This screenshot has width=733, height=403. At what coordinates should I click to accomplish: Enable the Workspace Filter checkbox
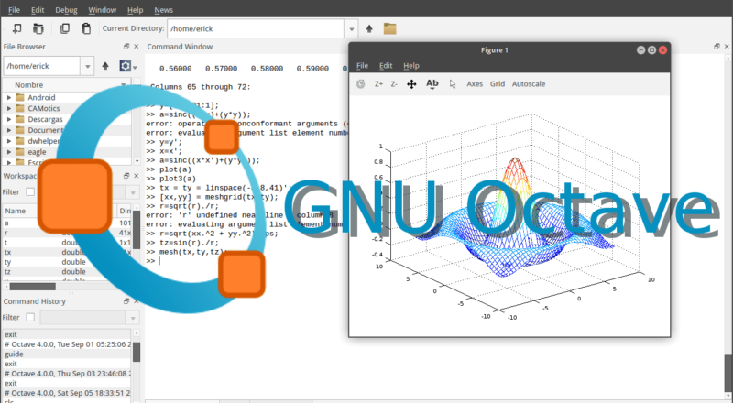[x=30, y=191]
